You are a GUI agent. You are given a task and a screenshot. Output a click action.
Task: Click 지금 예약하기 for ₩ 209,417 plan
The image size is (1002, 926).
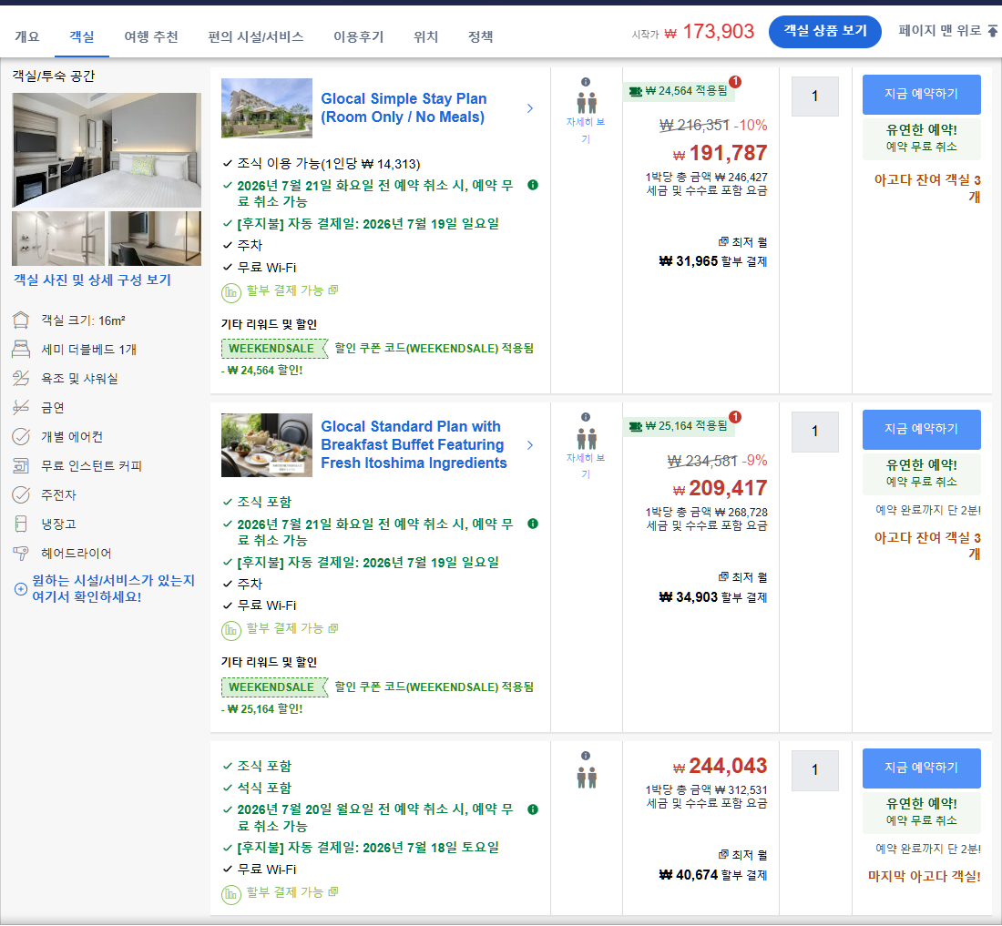(x=921, y=429)
